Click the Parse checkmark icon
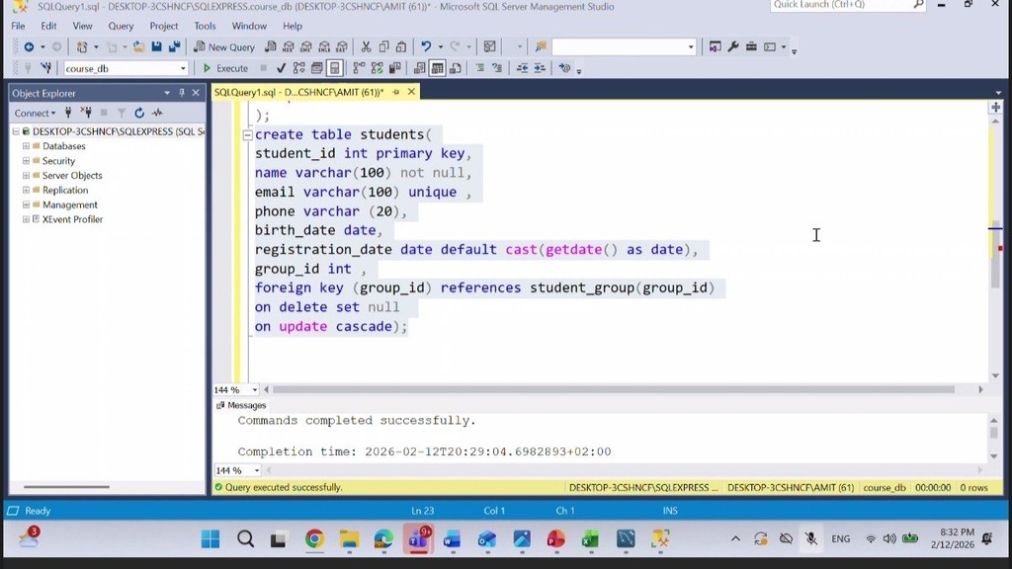 tap(282, 68)
